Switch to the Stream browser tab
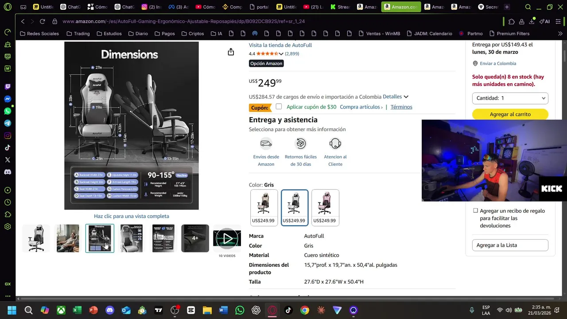 point(340,7)
